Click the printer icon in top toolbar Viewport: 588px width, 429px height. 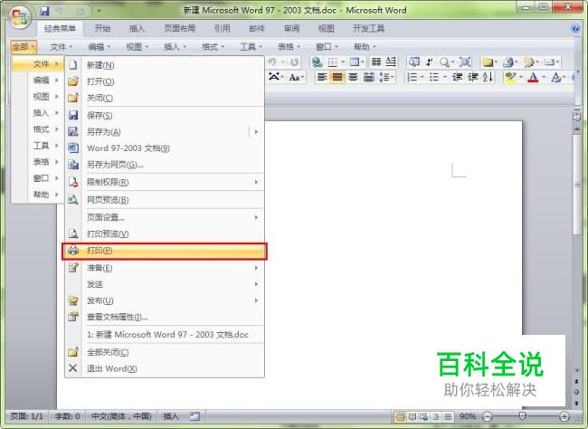(x=508, y=62)
